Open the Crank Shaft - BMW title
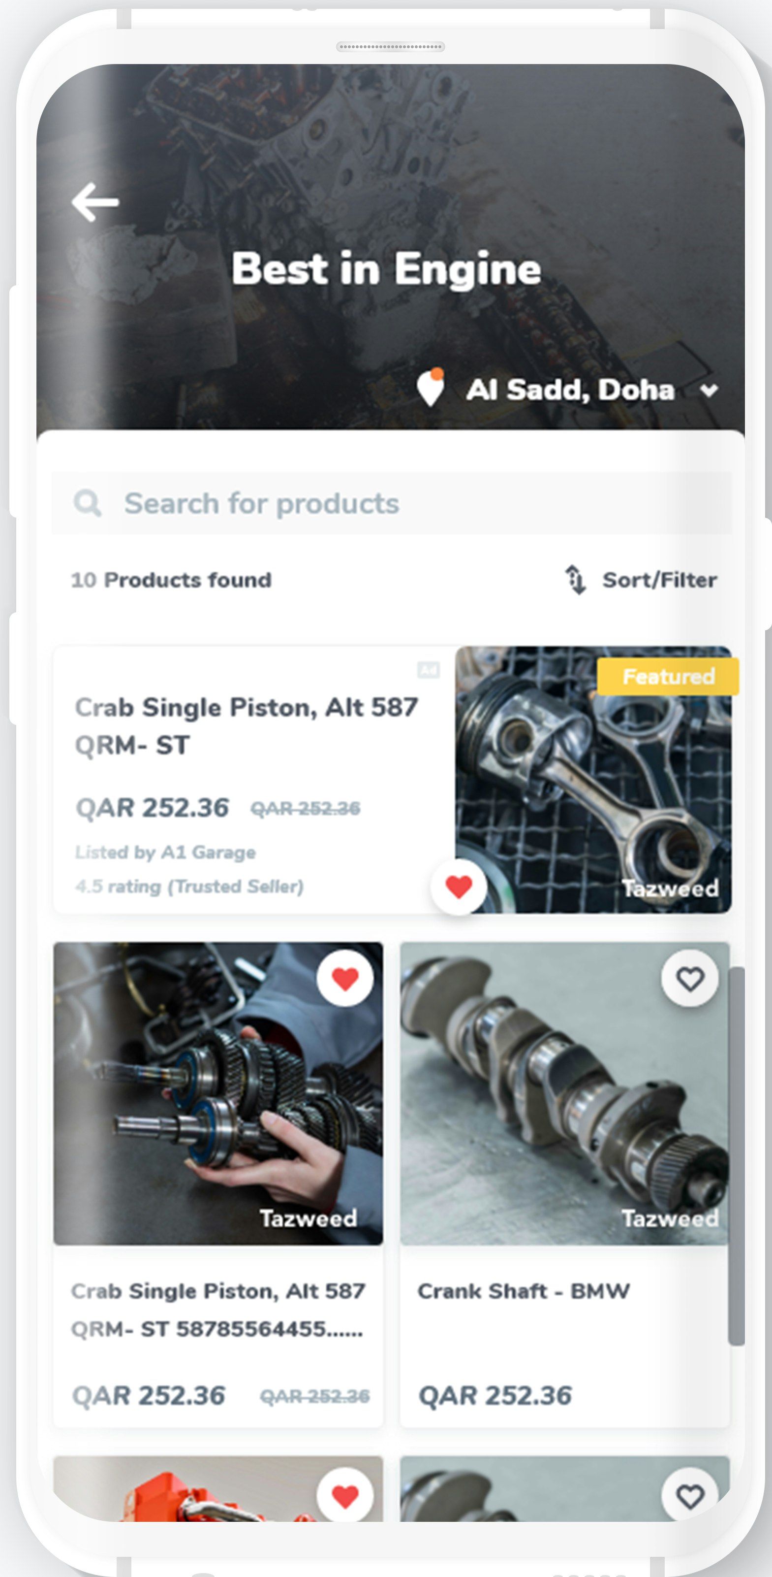This screenshot has width=772, height=1577. click(x=524, y=1290)
